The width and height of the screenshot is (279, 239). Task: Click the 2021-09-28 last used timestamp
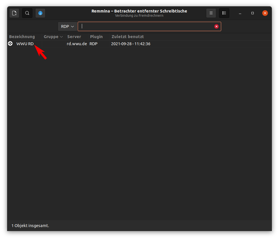(131, 44)
